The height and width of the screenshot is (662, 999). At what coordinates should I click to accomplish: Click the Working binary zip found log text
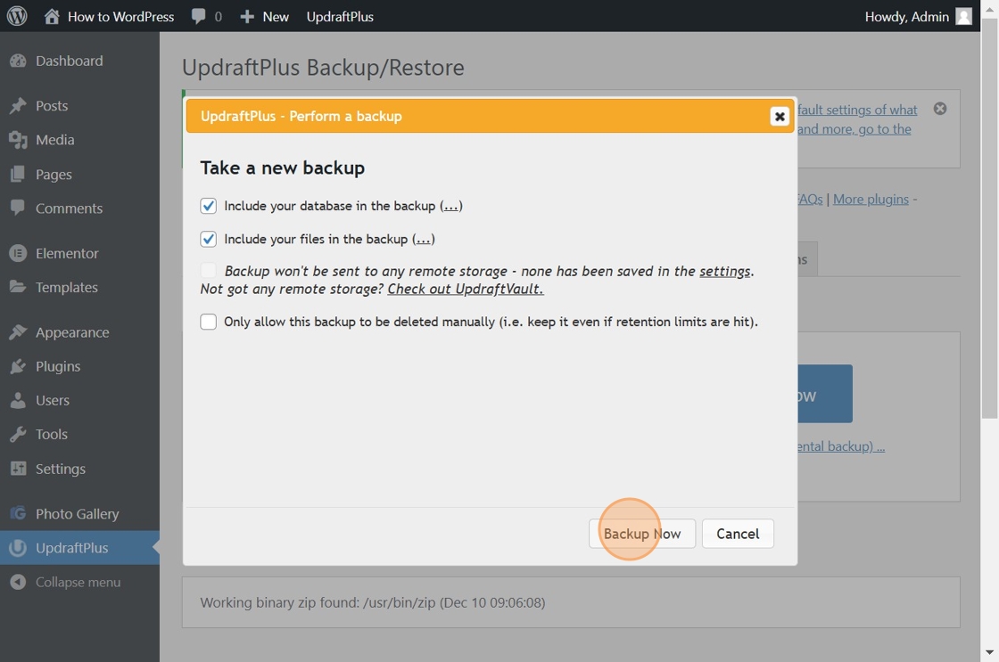pos(373,602)
